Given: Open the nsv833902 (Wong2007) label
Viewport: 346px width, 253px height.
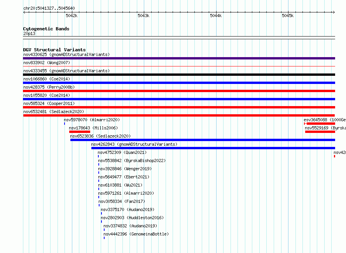Looking at the screenshot, I should pos(47,63).
